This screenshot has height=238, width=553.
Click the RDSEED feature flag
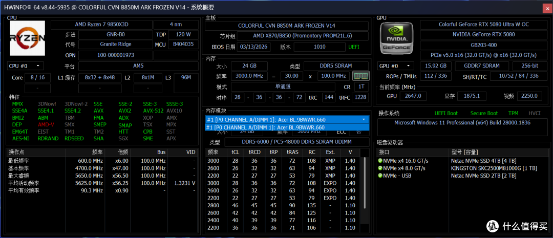point(74,139)
